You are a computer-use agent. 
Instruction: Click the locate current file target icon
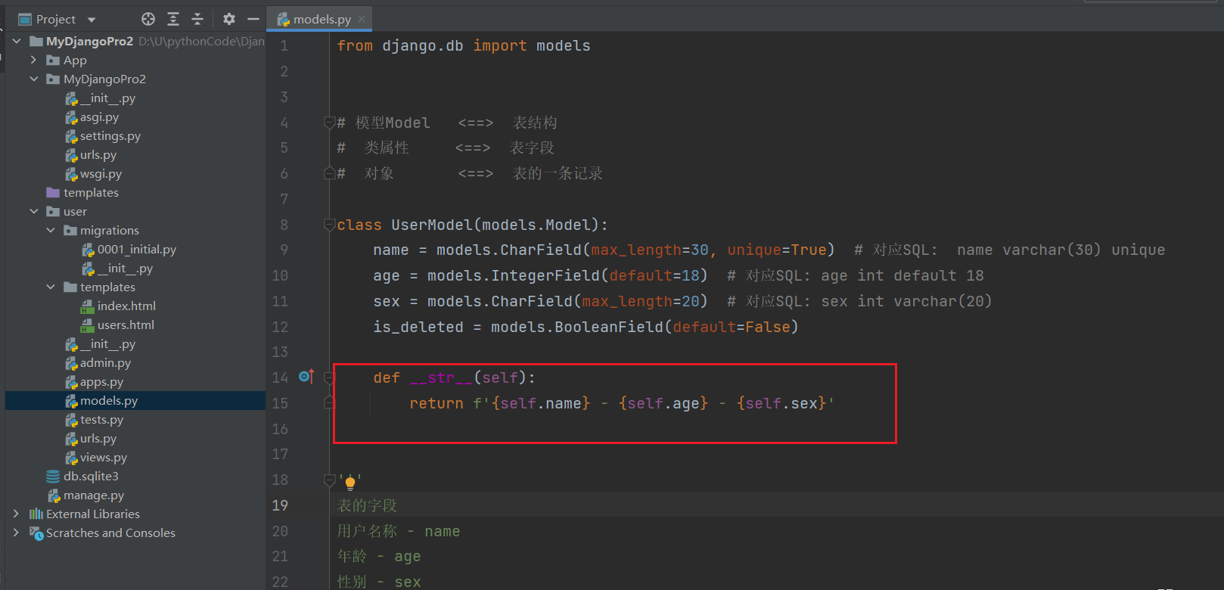click(x=148, y=19)
